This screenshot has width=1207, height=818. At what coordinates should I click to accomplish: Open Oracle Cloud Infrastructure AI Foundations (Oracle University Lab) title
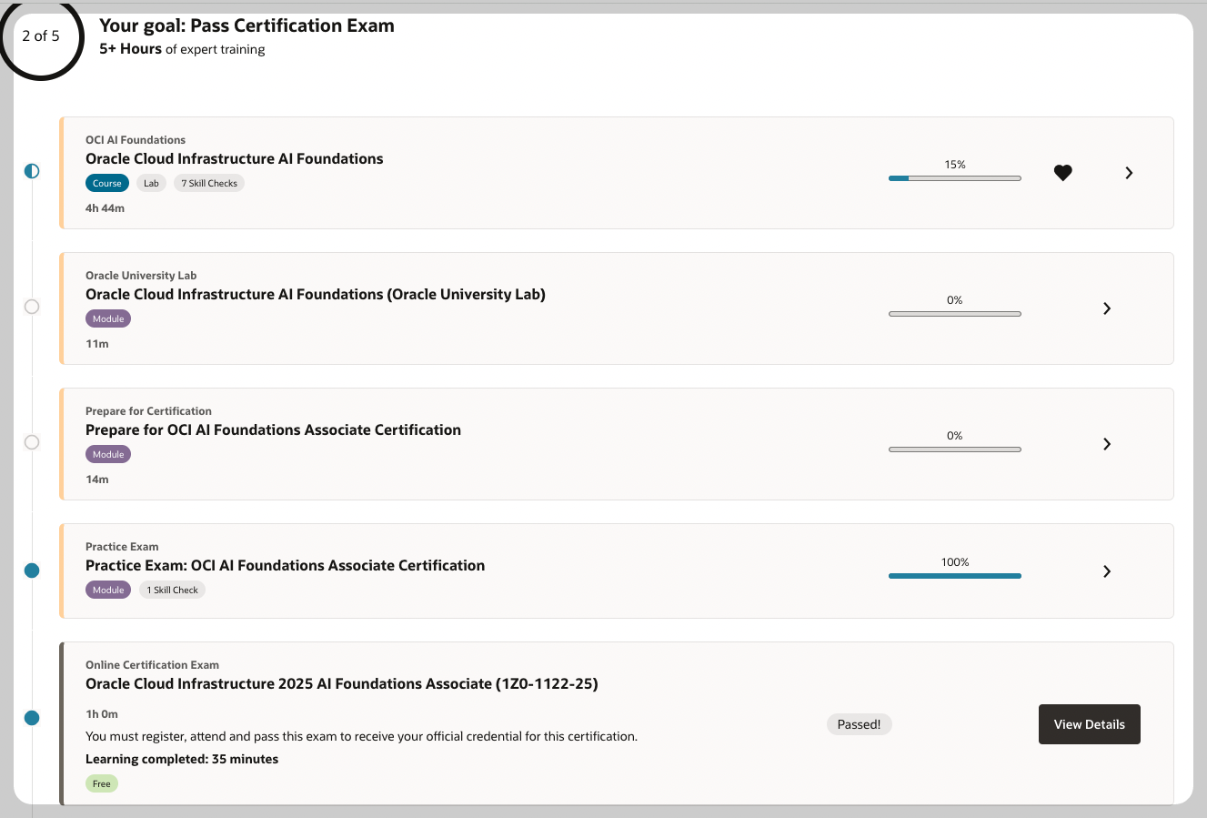coord(316,294)
